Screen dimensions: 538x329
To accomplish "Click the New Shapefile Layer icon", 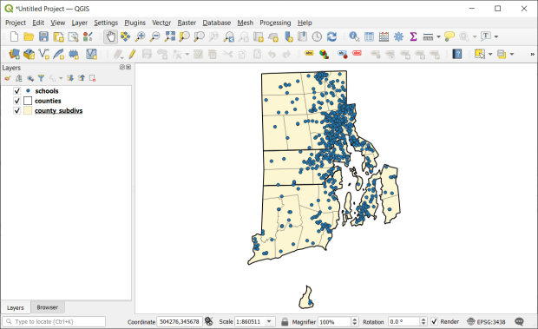I will (43, 54).
